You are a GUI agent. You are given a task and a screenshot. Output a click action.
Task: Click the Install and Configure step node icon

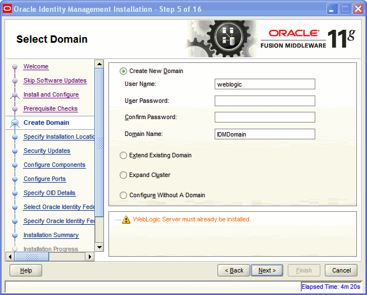pos(15,95)
